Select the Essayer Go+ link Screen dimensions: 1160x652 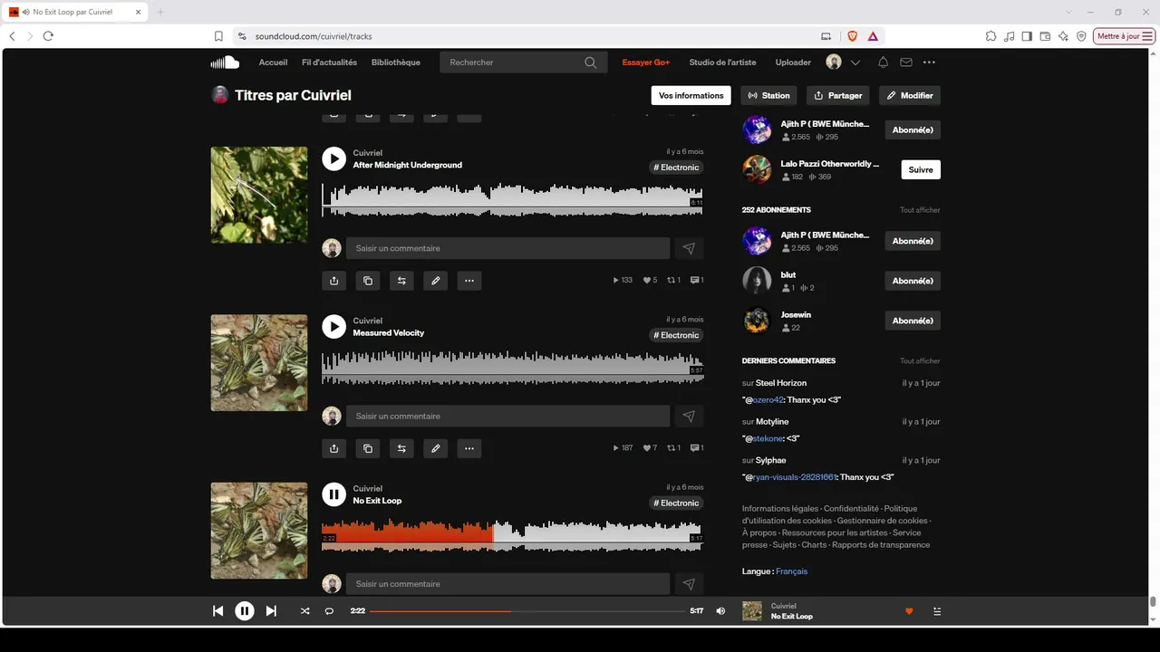coord(646,62)
